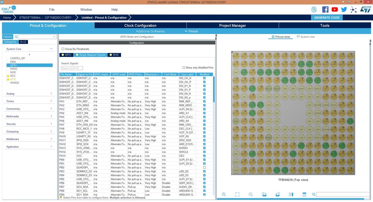Collapse the System Core category

pos(51,49)
